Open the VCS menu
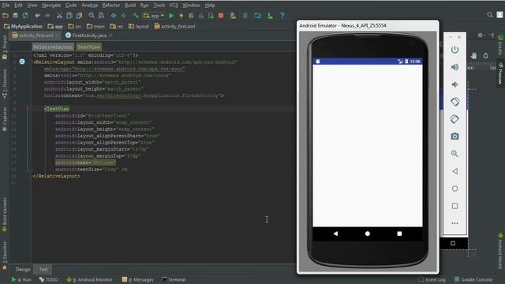 [174, 6]
